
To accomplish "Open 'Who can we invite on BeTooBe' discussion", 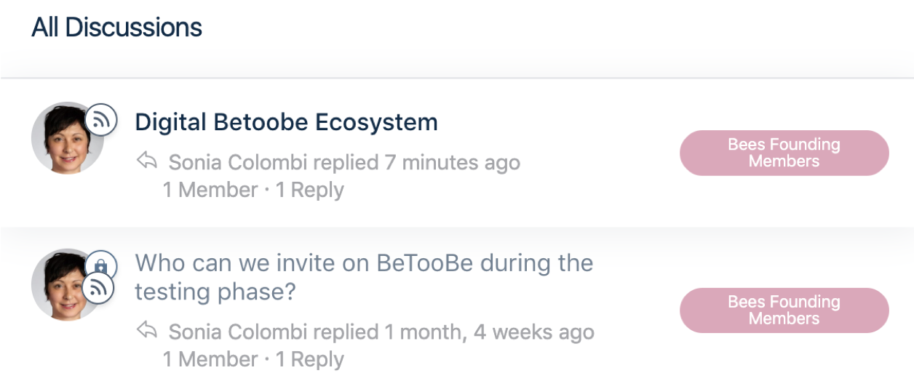I will (364, 277).
